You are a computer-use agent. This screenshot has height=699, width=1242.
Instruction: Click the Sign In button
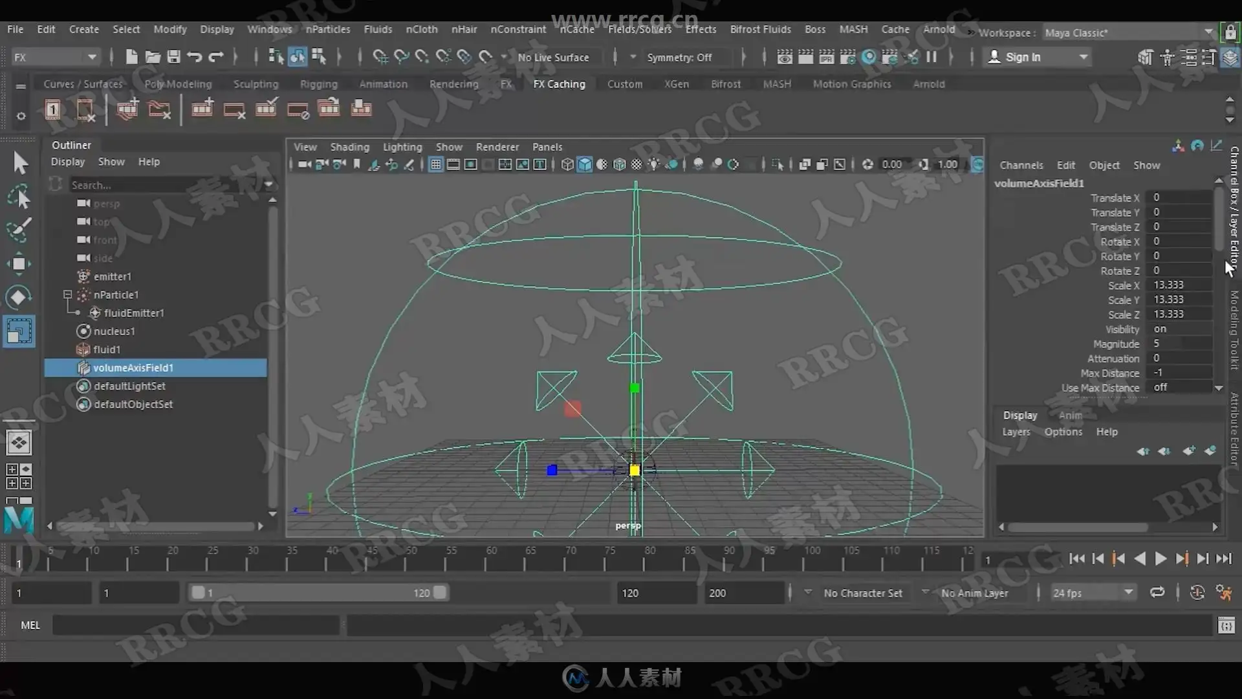coord(1023,57)
